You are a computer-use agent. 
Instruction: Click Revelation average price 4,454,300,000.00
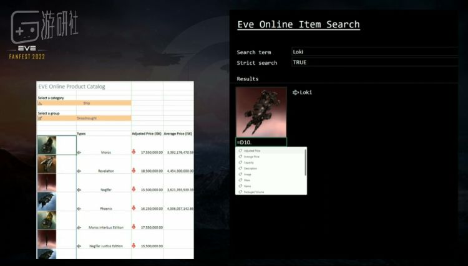180,171
